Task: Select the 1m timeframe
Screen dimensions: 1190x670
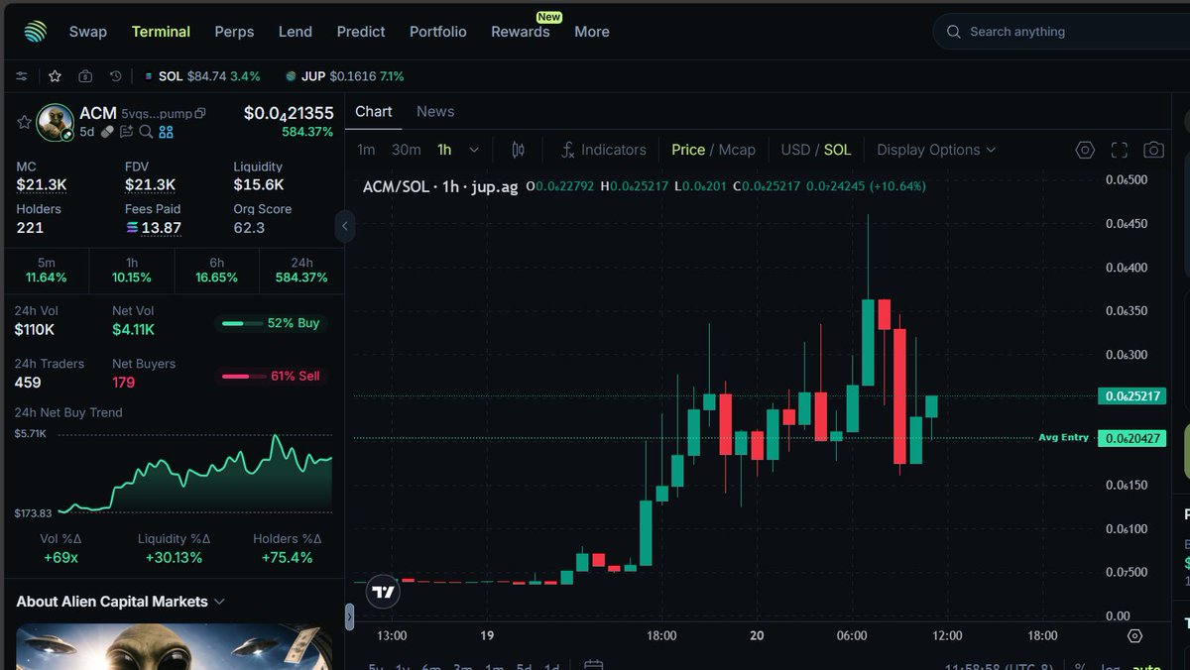Action: [x=366, y=150]
